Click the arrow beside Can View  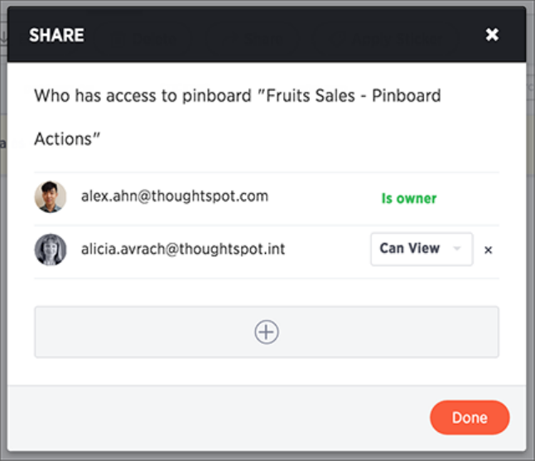pyautogui.click(x=457, y=249)
